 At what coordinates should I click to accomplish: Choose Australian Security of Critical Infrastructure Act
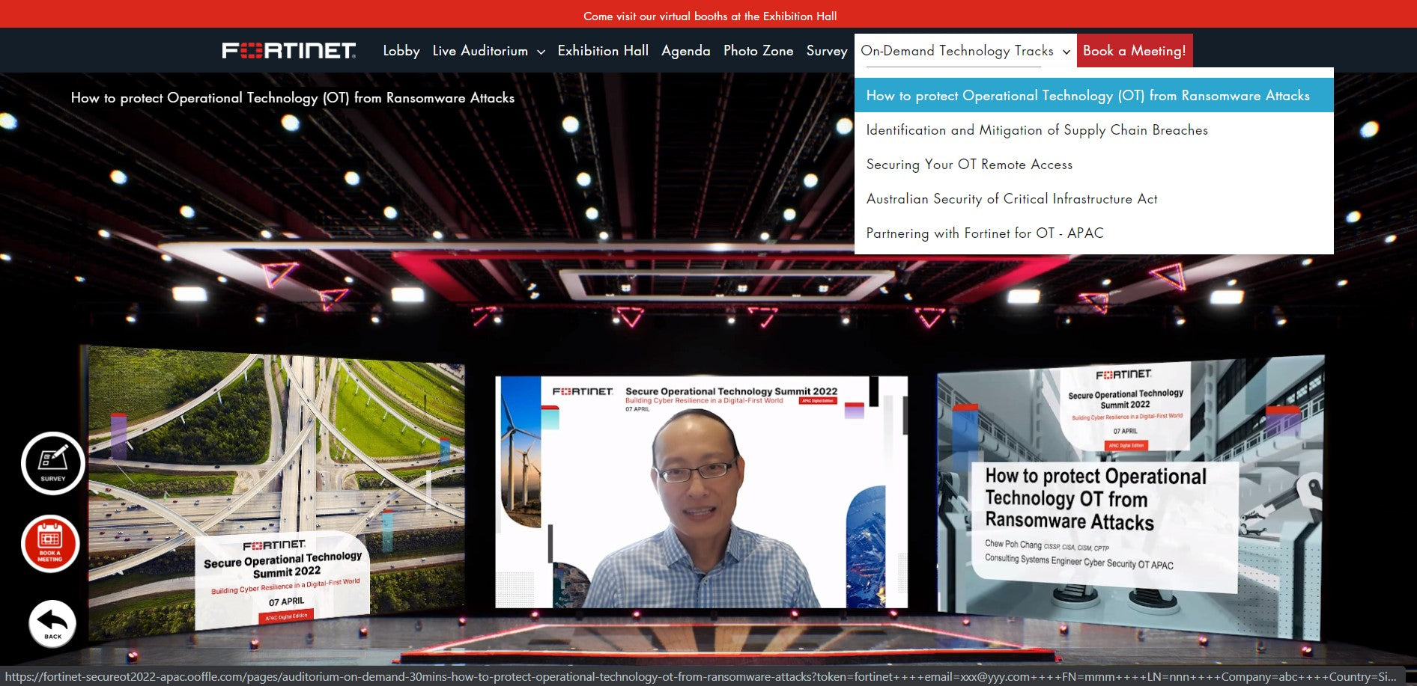click(1093, 198)
